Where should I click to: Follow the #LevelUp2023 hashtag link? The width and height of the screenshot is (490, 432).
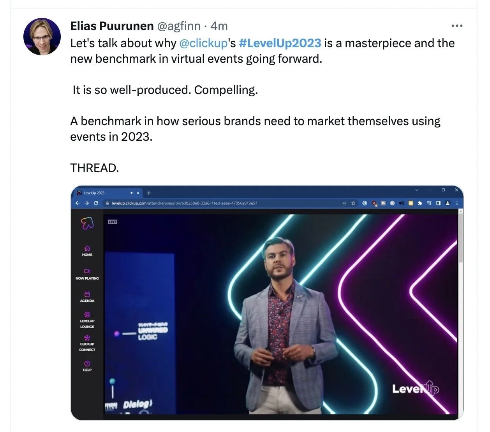point(280,43)
